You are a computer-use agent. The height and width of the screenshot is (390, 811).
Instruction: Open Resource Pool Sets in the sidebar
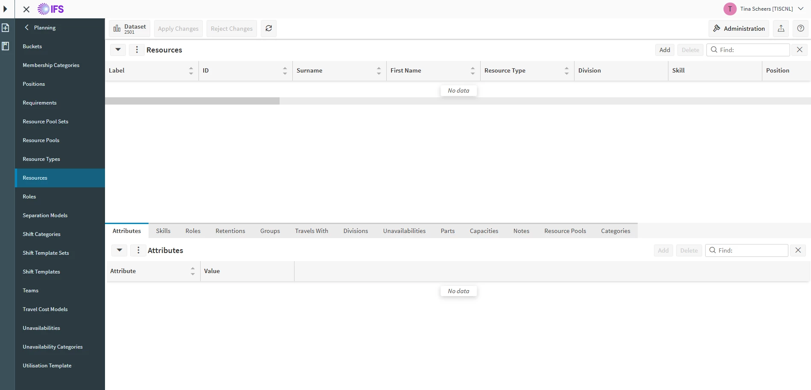60,122
